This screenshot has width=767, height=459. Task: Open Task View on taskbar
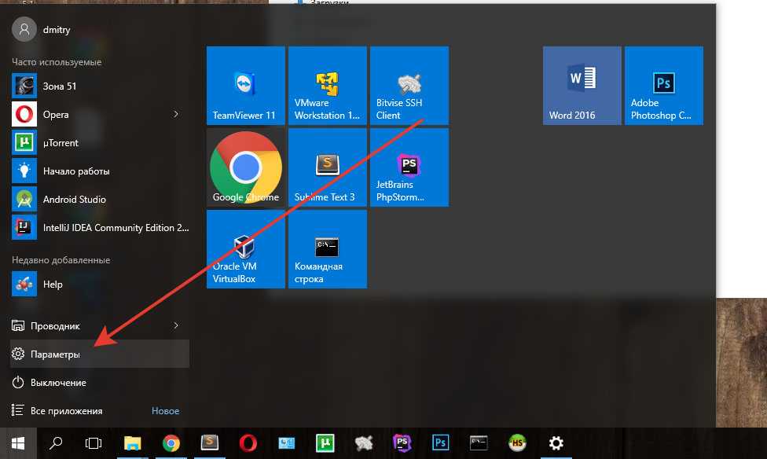tap(94, 443)
